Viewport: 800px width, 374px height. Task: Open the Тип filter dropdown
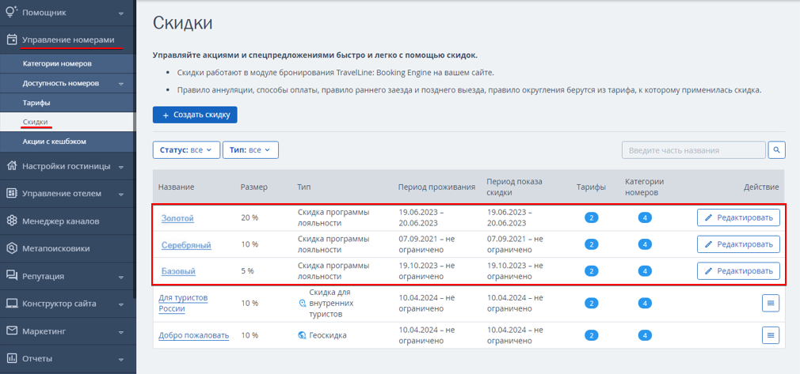click(x=250, y=149)
